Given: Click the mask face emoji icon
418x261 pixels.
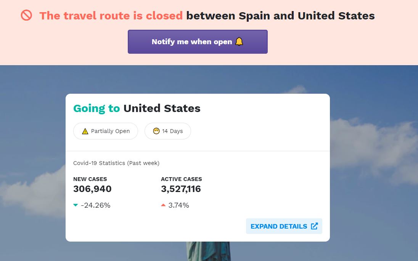Looking at the screenshot, I should (156, 131).
